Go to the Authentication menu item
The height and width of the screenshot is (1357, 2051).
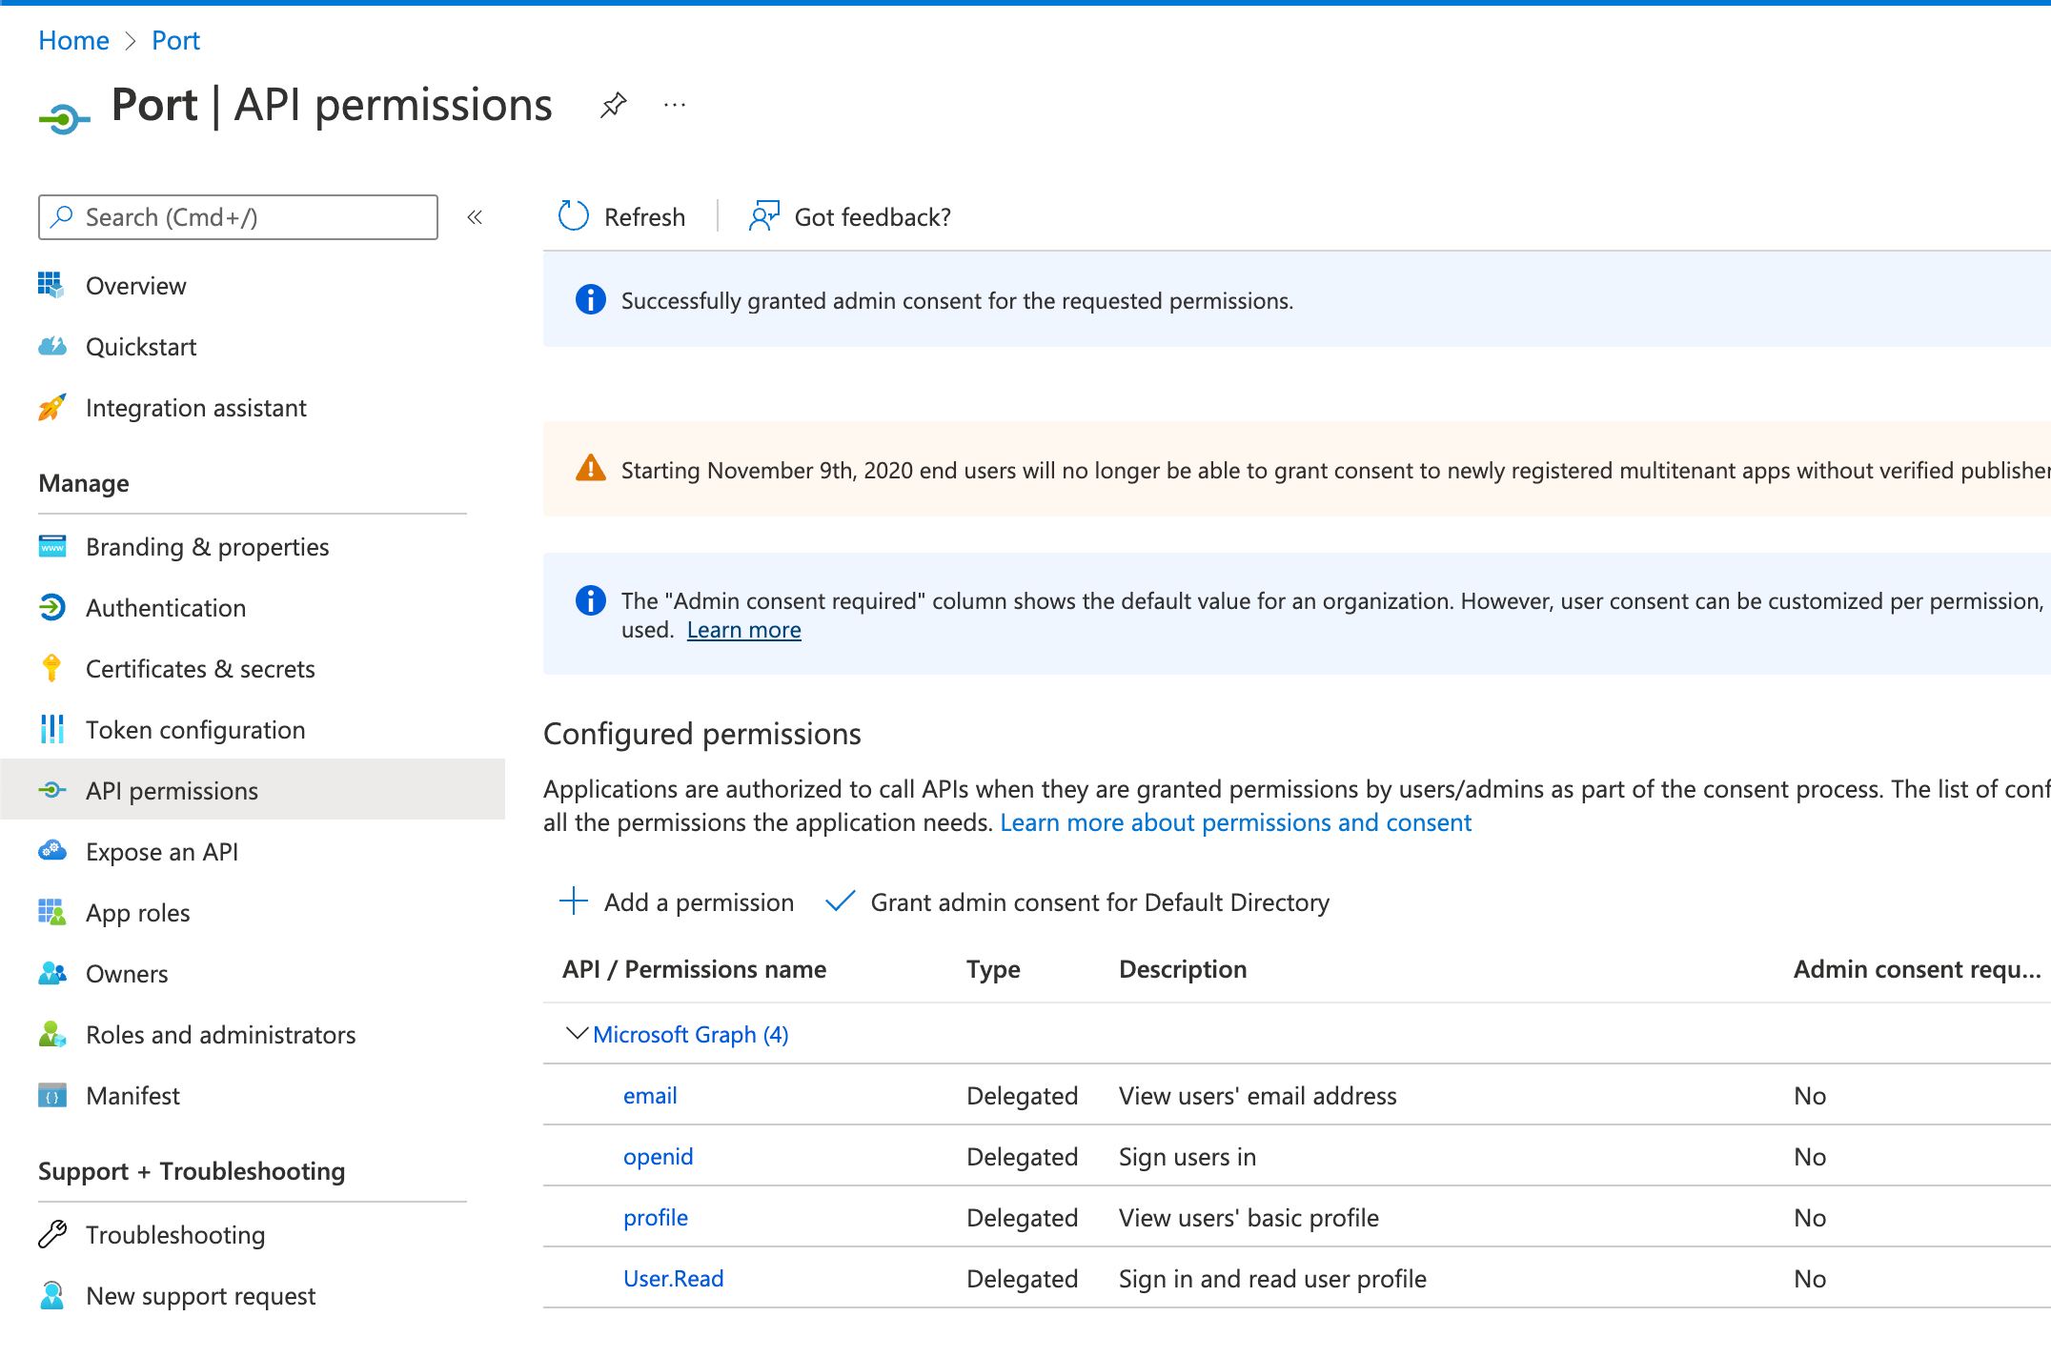click(x=166, y=608)
